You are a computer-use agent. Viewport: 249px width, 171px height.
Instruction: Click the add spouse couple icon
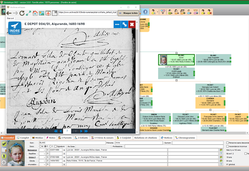point(183,12)
